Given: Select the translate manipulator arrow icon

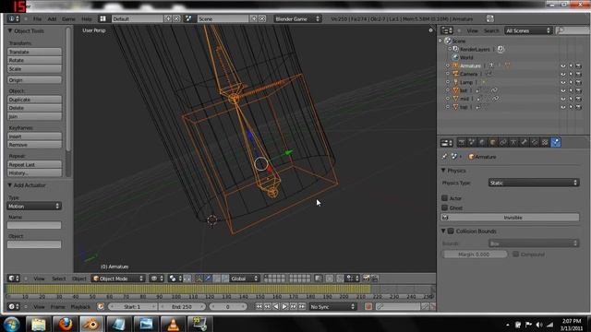Looking at the screenshot, I should pos(208,279).
